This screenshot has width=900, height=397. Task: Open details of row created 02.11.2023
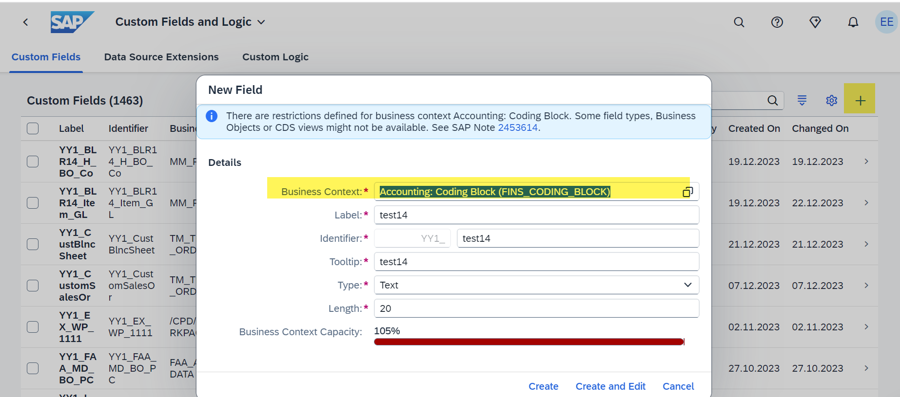[866, 327]
